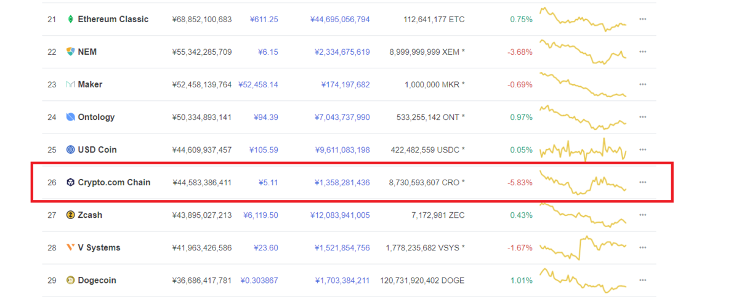Open the Zcash row's three-dot menu
The image size is (739, 299).
(x=642, y=215)
